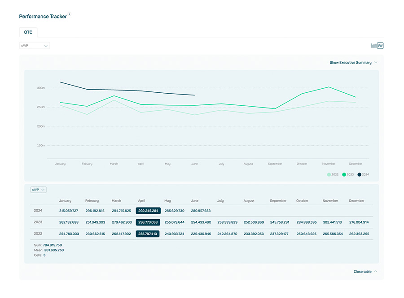404x298 pixels.
Task: Click table cell 262.363.295
Action: [x=359, y=234]
